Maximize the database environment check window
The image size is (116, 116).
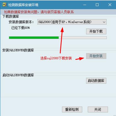point(97,5)
